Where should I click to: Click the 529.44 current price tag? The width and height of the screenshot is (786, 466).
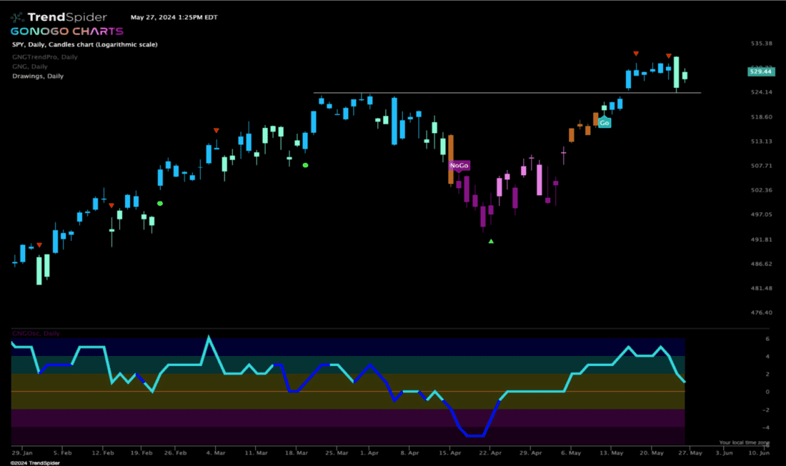tap(759, 71)
